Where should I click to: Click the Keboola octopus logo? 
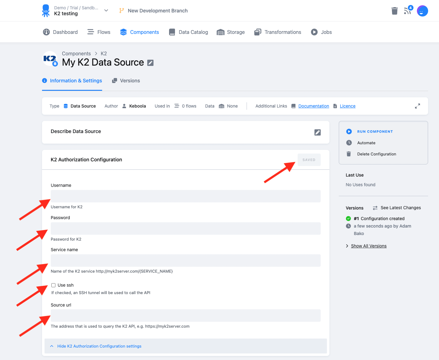pos(46,11)
